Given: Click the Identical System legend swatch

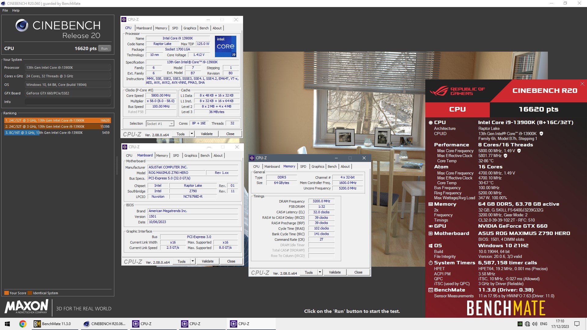Looking at the screenshot, I should coord(30,293).
